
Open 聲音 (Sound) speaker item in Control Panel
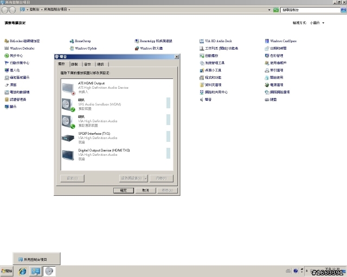point(205,100)
